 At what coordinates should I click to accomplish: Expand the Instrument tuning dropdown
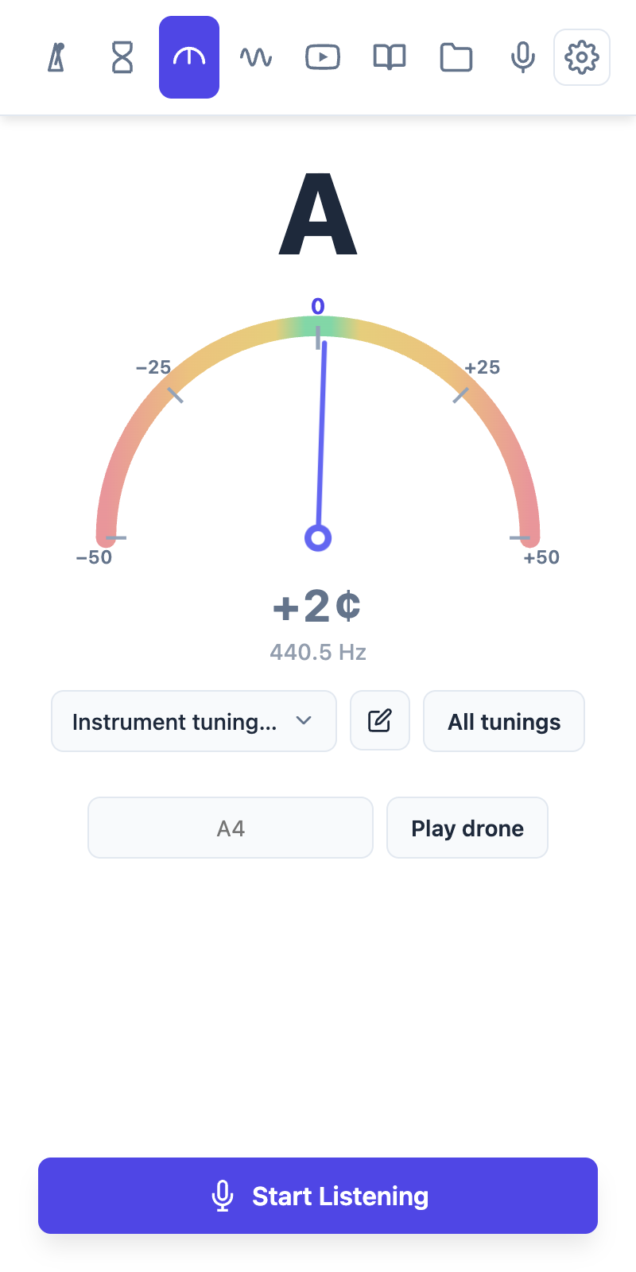[194, 721]
